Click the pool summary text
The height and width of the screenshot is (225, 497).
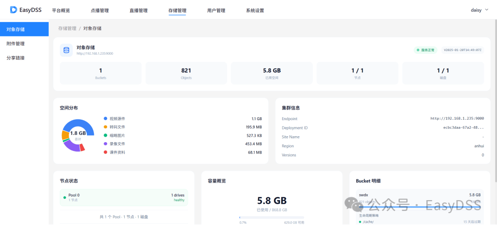tap(124, 217)
